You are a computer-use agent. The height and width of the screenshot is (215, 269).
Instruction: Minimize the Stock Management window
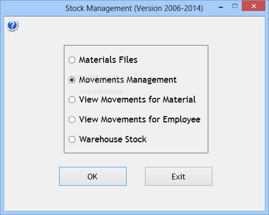(221, 6)
